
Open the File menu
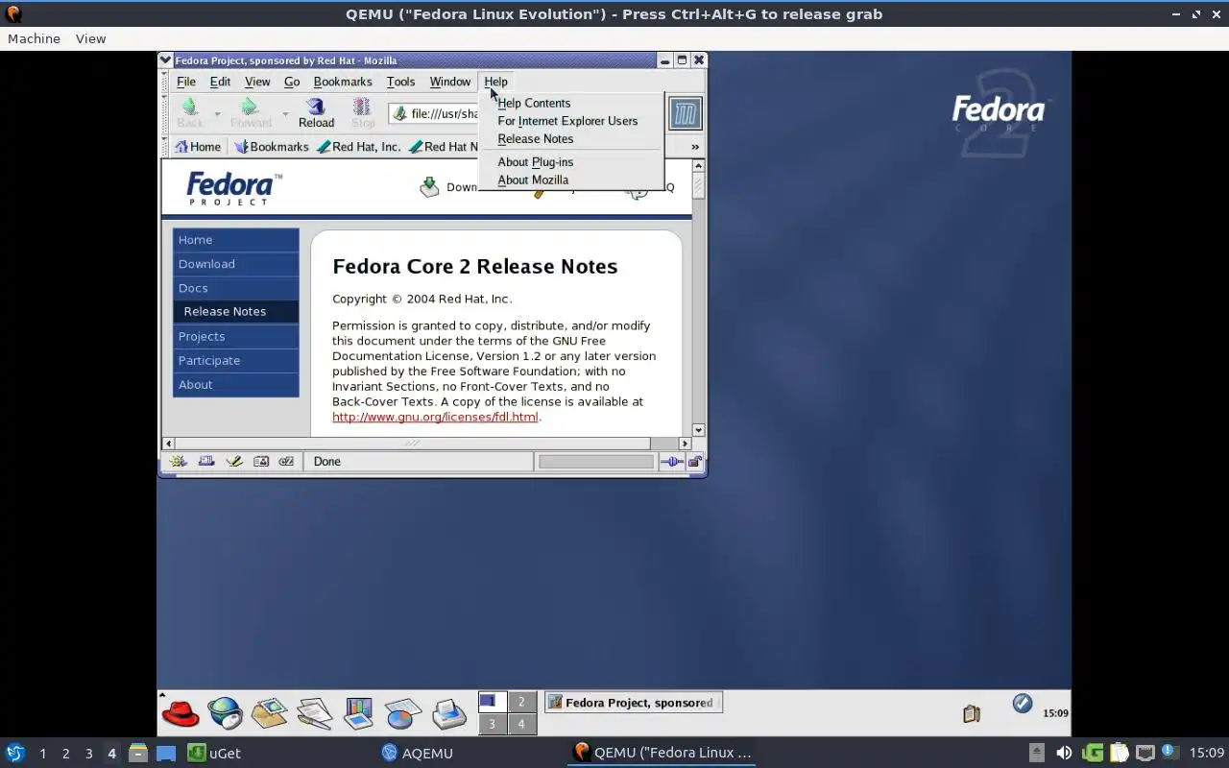pyautogui.click(x=186, y=82)
